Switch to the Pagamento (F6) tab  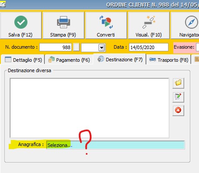(x=69, y=60)
